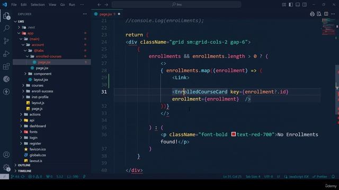Click the remote window status bar indicator

click(x=4, y=177)
